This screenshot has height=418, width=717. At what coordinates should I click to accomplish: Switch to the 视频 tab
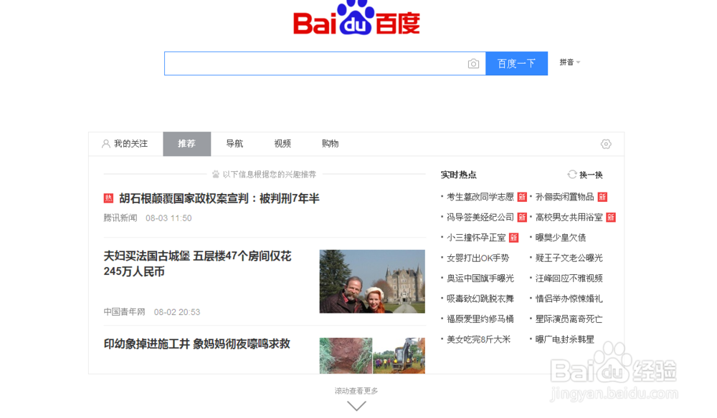click(x=282, y=143)
